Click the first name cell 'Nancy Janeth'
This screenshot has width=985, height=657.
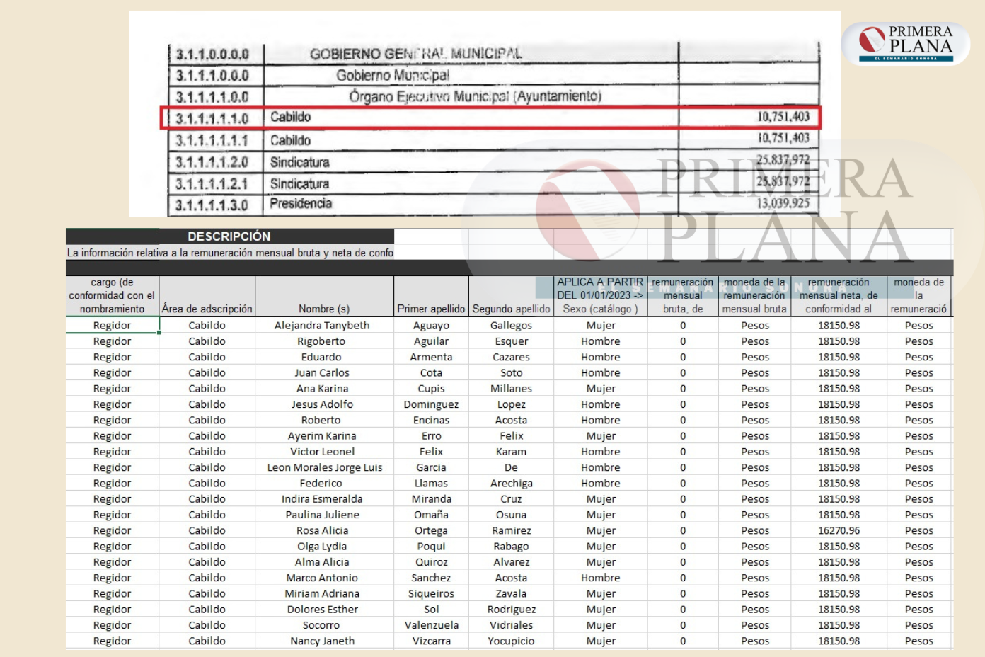(x=322, y=641)
